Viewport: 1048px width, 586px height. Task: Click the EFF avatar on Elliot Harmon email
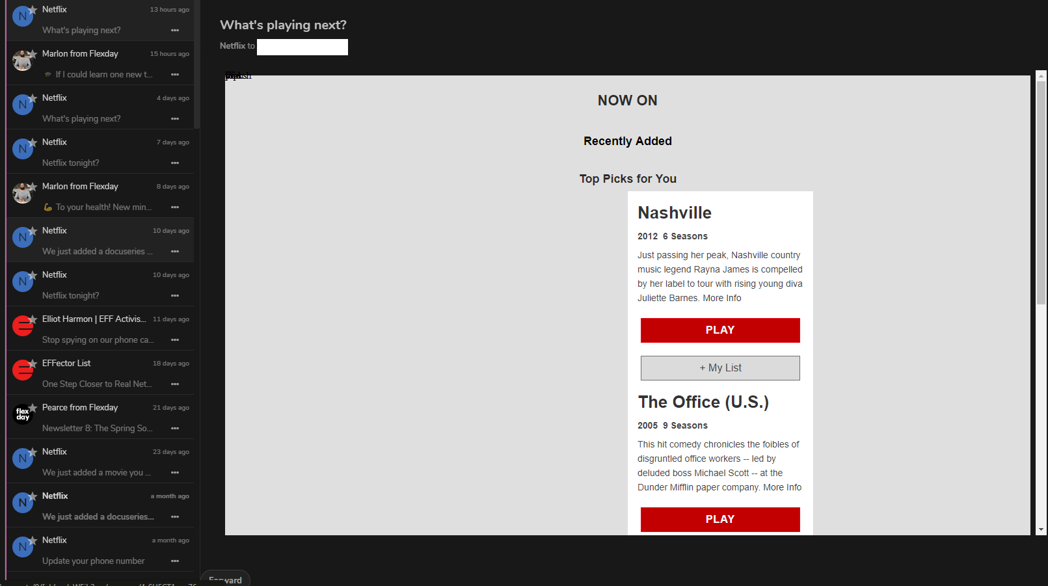(23, 326)
